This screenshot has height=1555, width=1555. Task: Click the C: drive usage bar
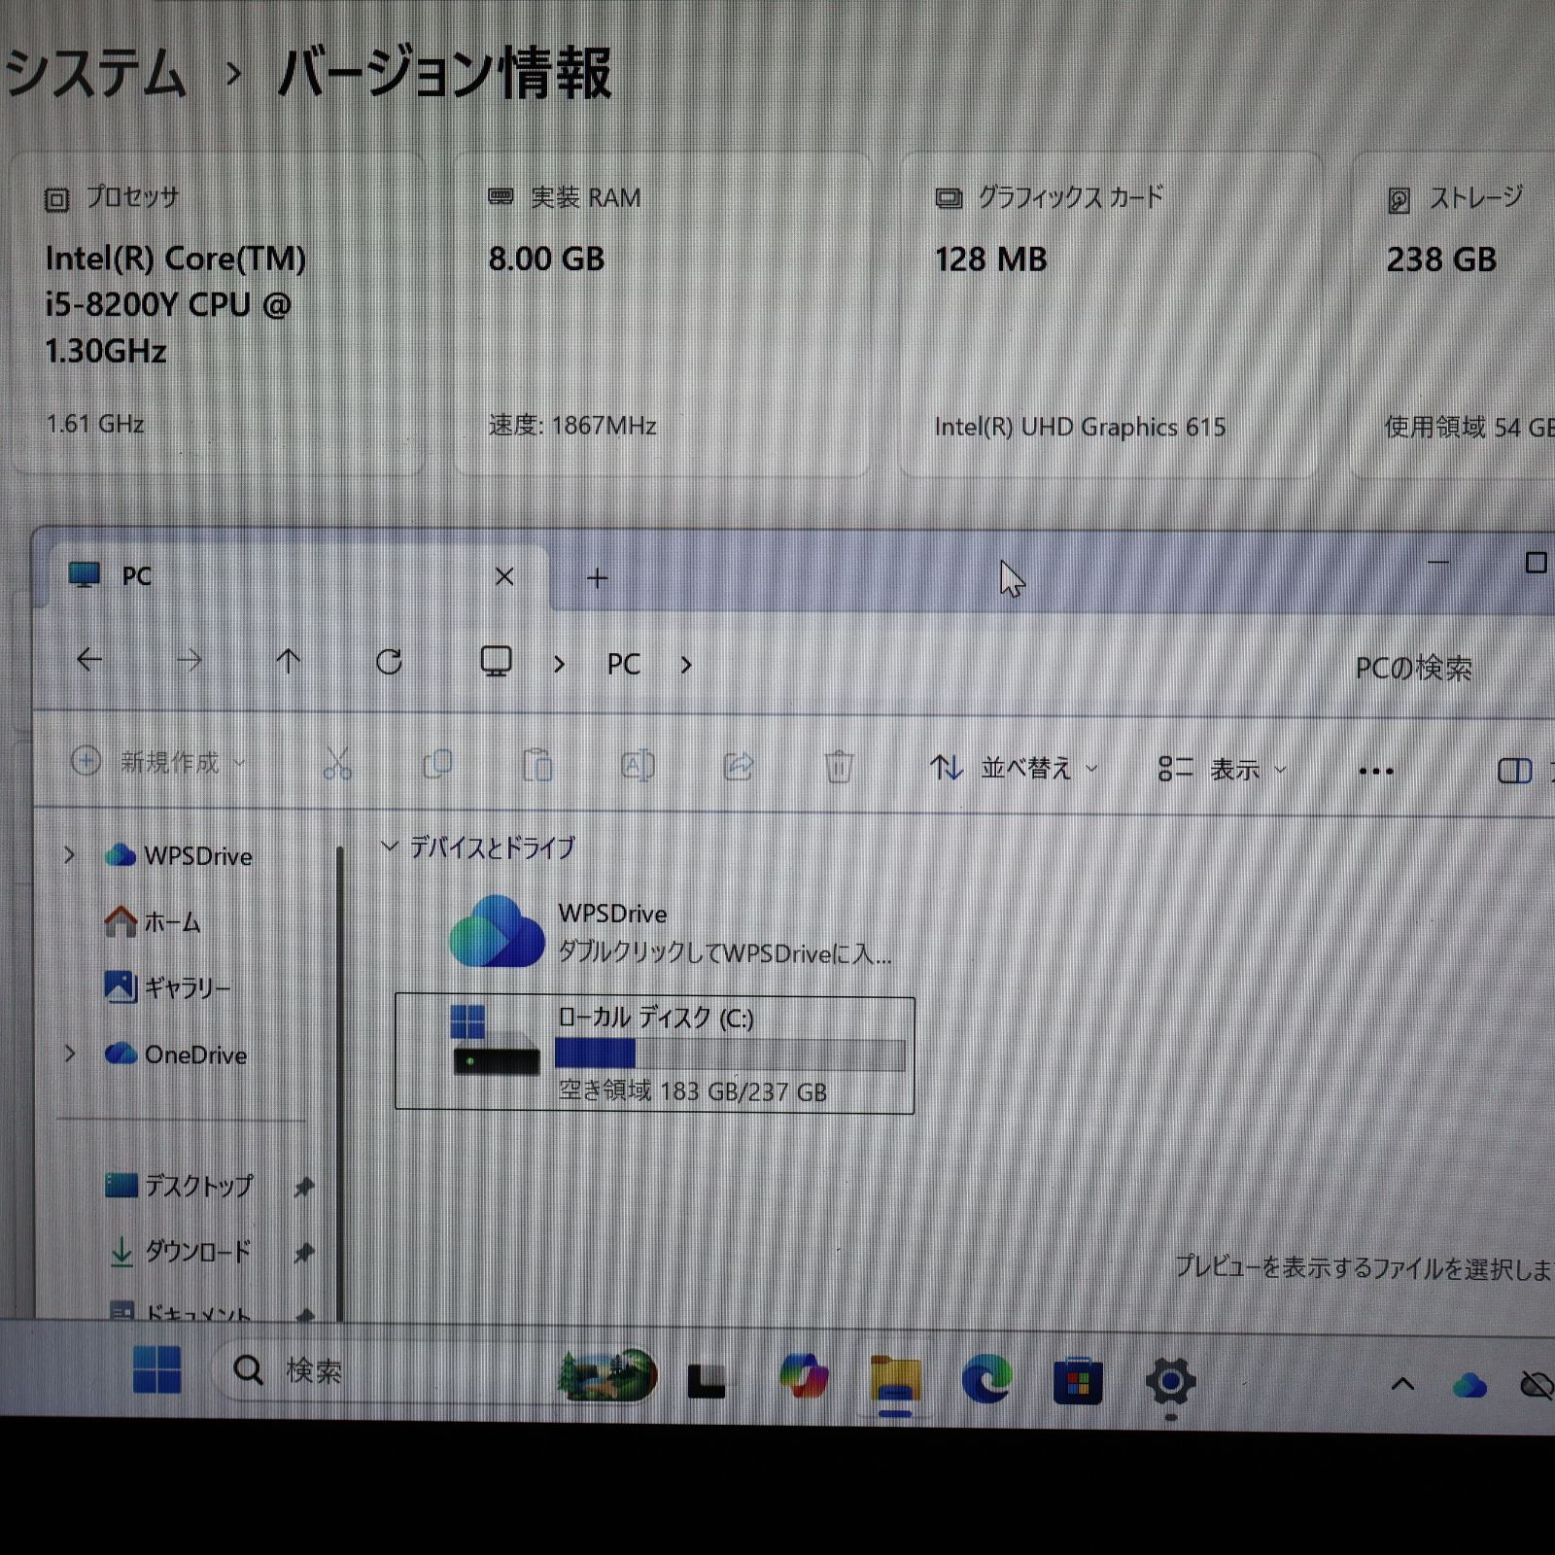730,1054
